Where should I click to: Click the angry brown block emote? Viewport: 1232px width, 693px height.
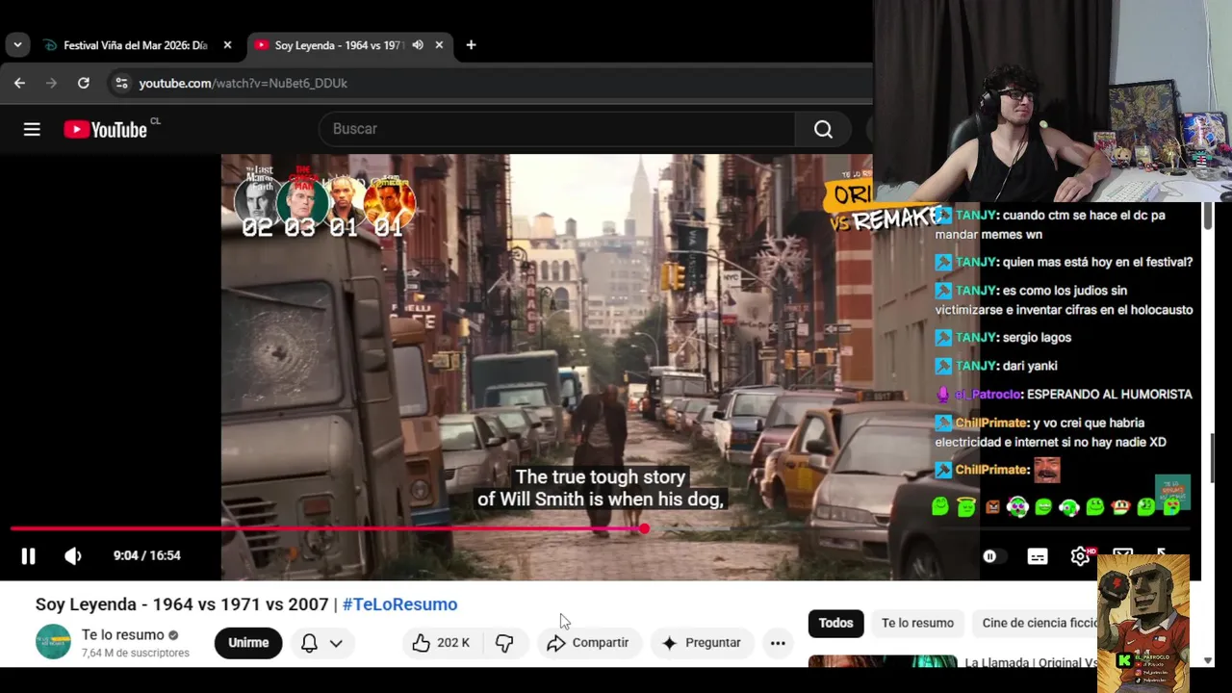[x=992, y=507]
